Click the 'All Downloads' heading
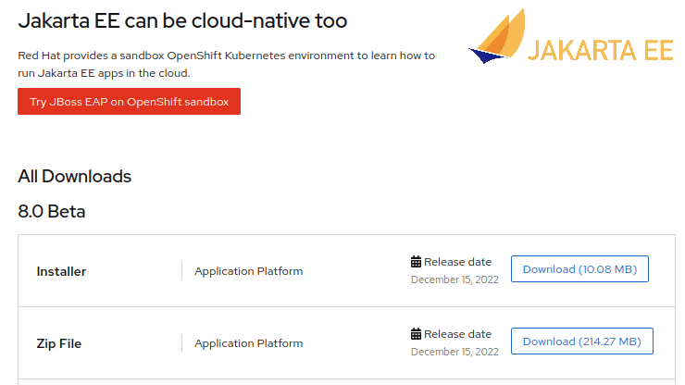Image resolution: width=685 pixels, height=385 pixels. tap(75, 177)
